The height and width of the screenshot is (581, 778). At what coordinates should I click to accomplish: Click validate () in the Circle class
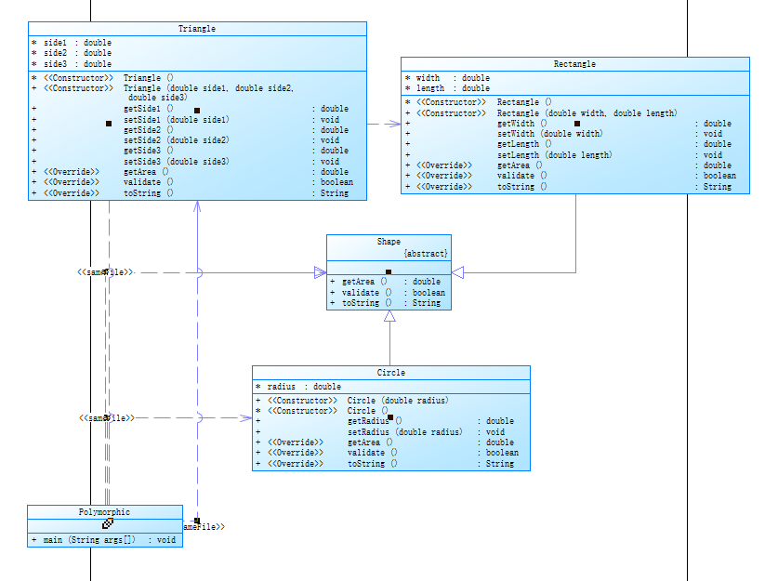tap(372, 453)
